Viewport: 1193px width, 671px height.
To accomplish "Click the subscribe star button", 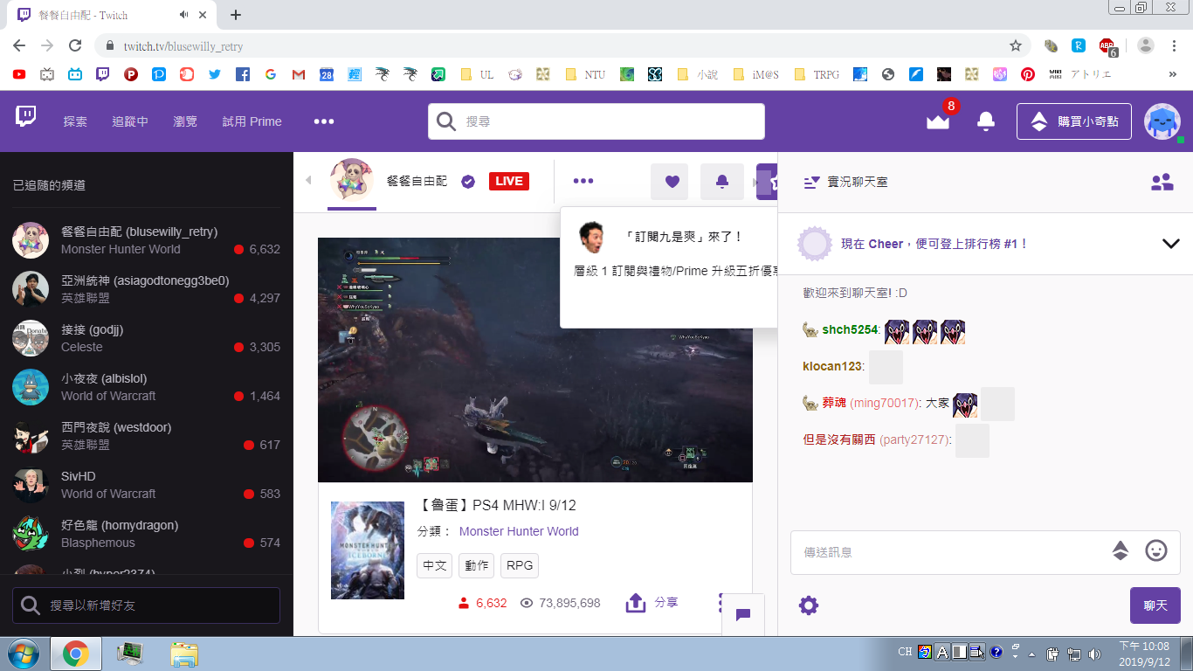I will 769,182.
